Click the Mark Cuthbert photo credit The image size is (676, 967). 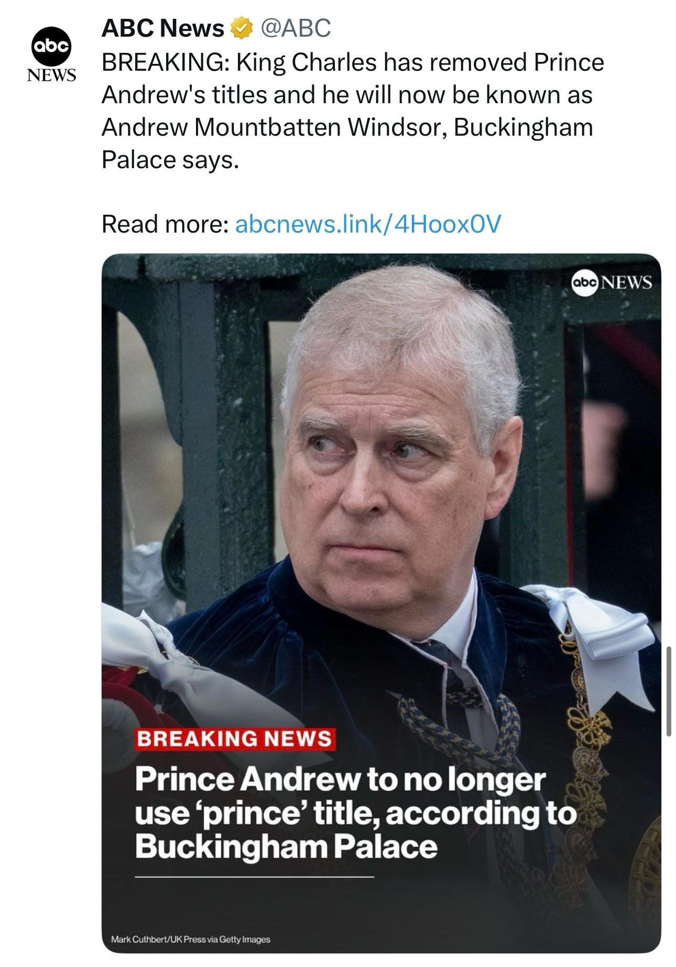tap(191, 939)
